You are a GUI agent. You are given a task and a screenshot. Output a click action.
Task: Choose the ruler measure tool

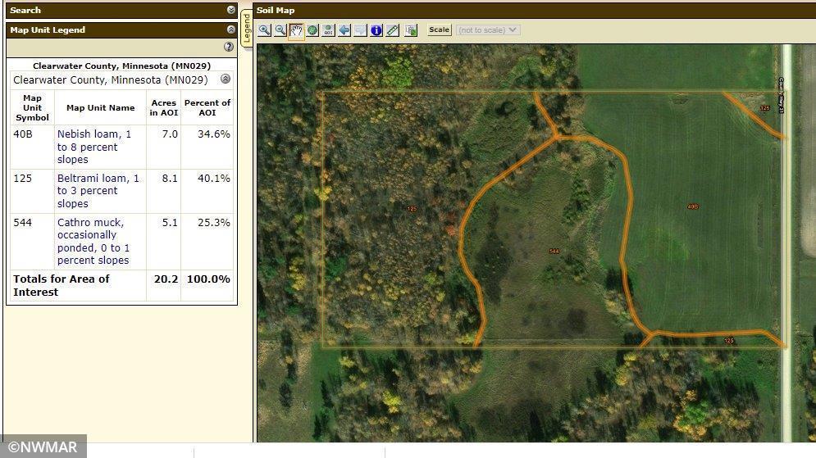(x=393, y=30)
